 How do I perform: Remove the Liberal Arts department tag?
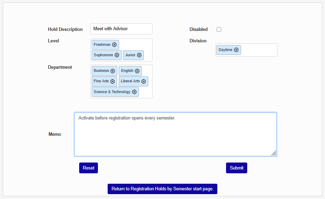(x=143, y=81)
